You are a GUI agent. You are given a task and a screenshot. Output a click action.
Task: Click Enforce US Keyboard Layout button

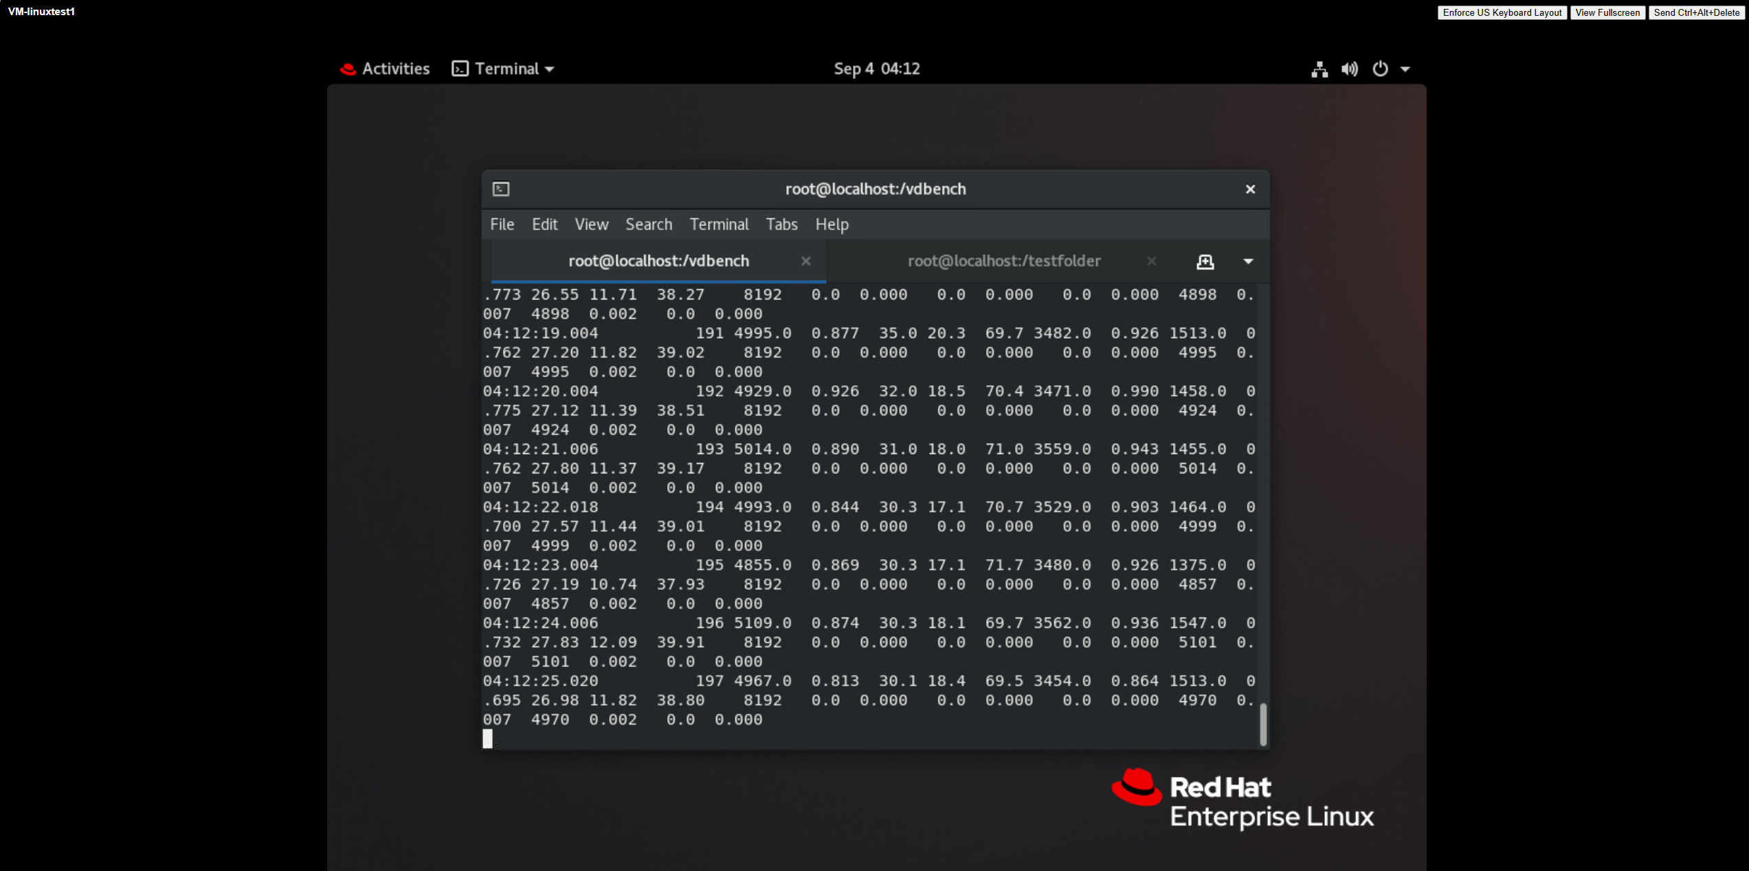pyautogui.click(x=1502, y=12)
